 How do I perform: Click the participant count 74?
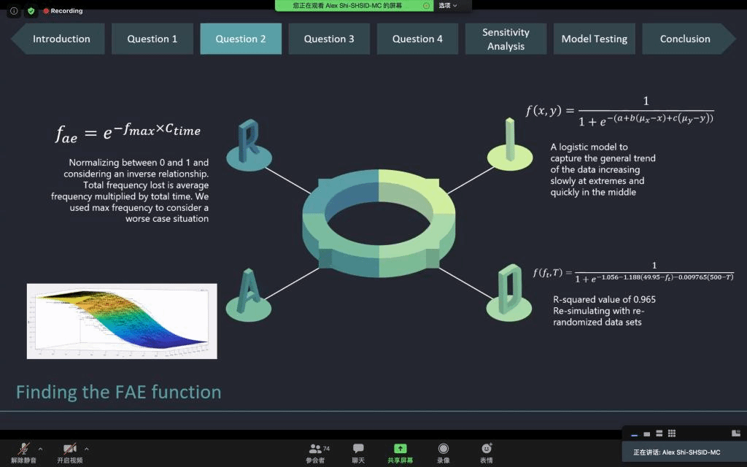pyautogui.click(x=326, y=449)
